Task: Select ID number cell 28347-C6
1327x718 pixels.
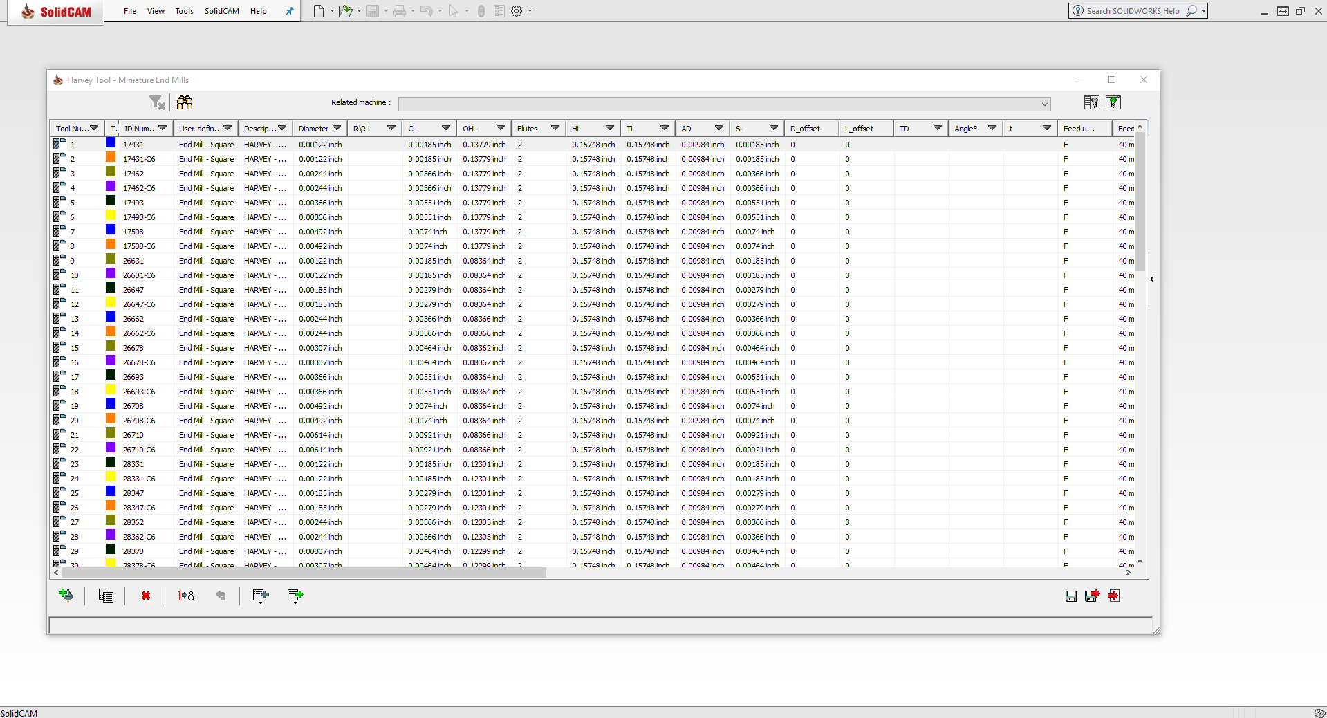Action: coord(145,508)
